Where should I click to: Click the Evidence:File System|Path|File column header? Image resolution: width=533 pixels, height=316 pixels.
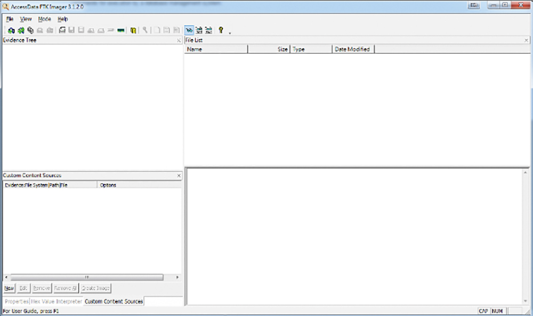tap(50, 185)
